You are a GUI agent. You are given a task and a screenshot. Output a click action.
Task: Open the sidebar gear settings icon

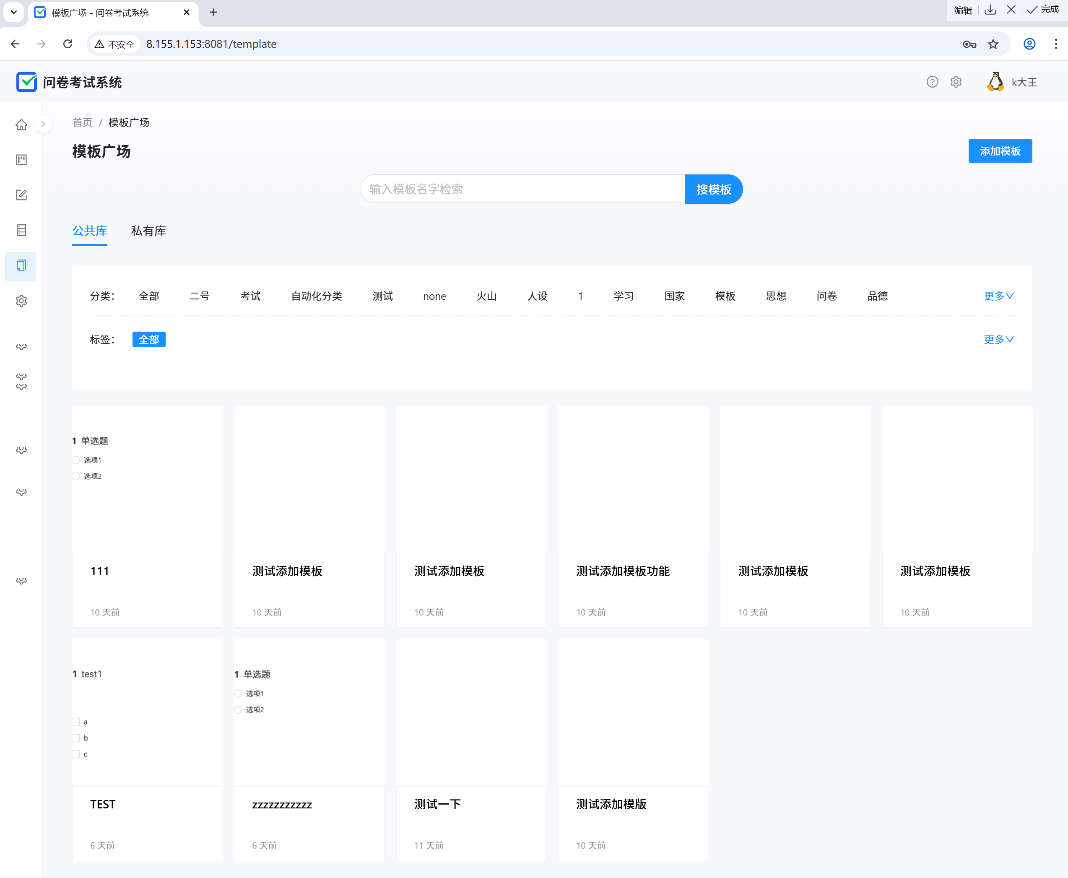21,301
